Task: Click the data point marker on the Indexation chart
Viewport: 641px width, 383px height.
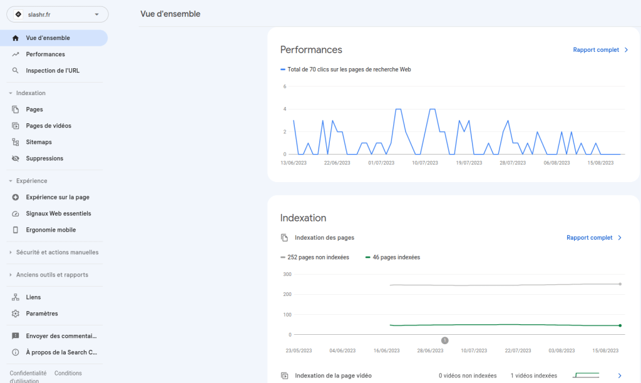Action: [444, 340]
